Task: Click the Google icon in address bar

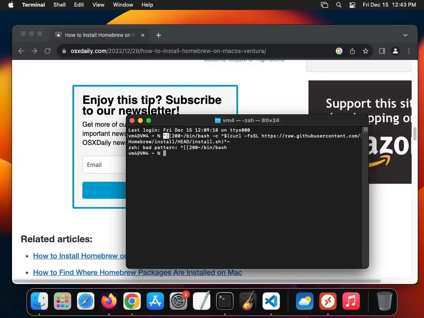Action: 339,51
